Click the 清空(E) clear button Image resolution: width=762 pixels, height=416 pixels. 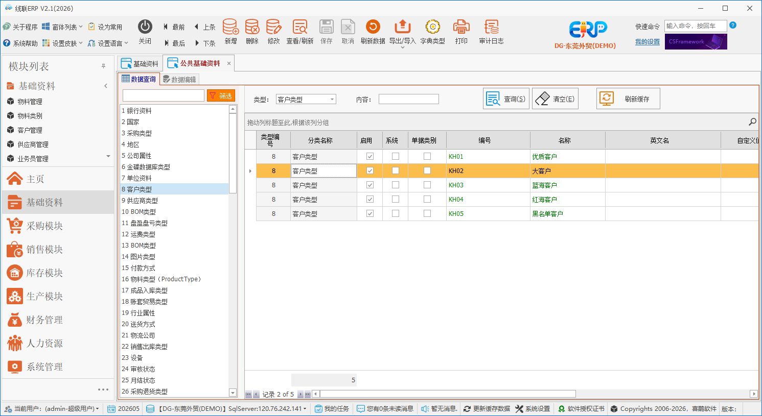[555, 99]
